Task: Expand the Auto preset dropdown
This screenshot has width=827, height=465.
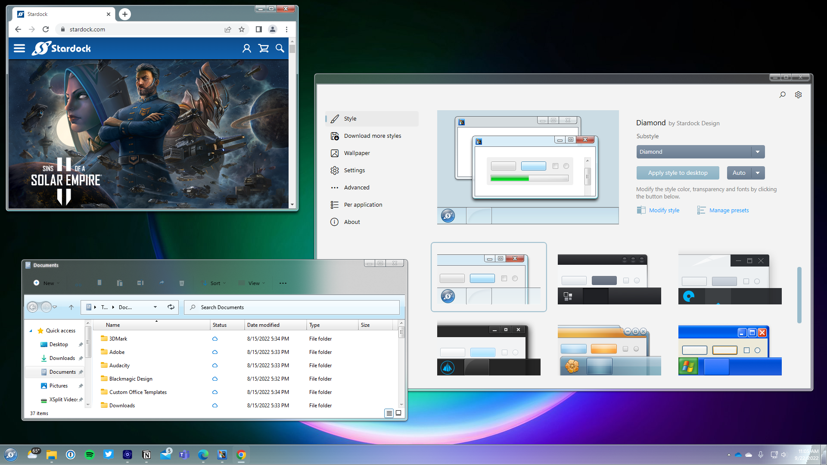Action: tap(758, 173)
